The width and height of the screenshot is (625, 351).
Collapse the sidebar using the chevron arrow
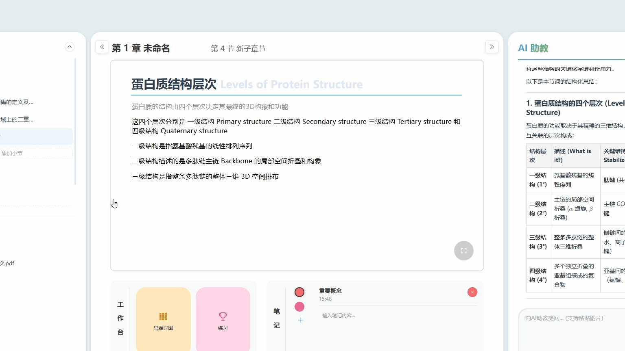click(70, 47)
